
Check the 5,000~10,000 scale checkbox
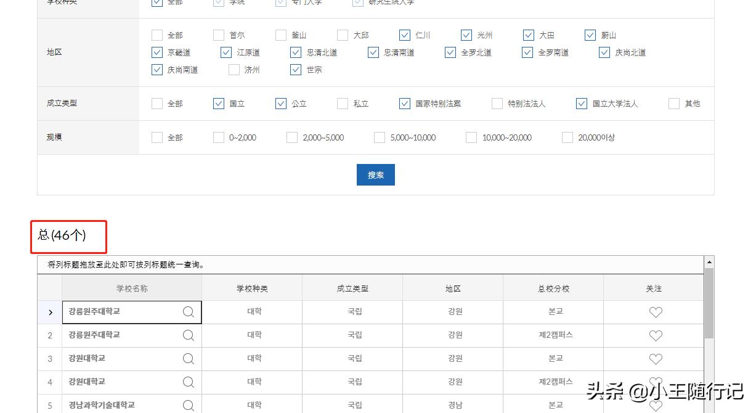(x=379, y=137)
